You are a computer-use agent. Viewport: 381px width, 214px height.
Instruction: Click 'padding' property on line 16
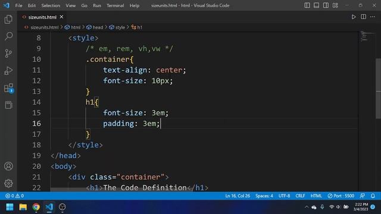pyautogui.click(x=118, y=124)
